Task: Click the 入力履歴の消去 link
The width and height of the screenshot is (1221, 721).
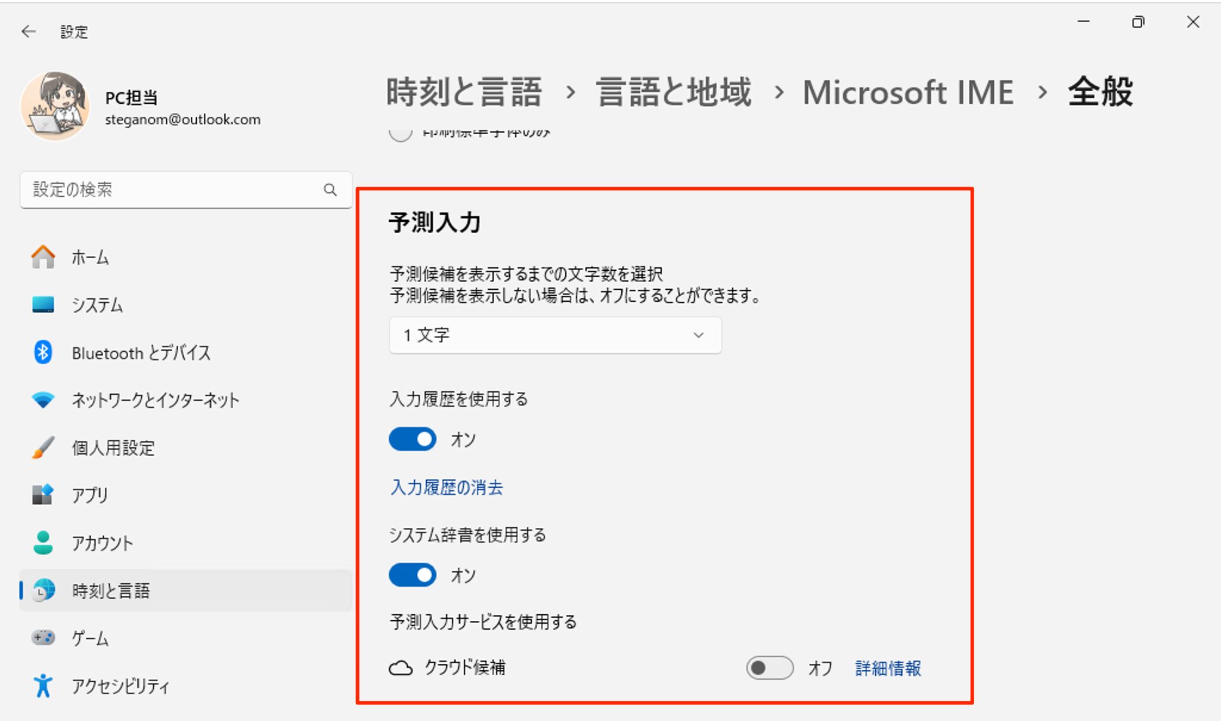Action: (x=446, y=487)
